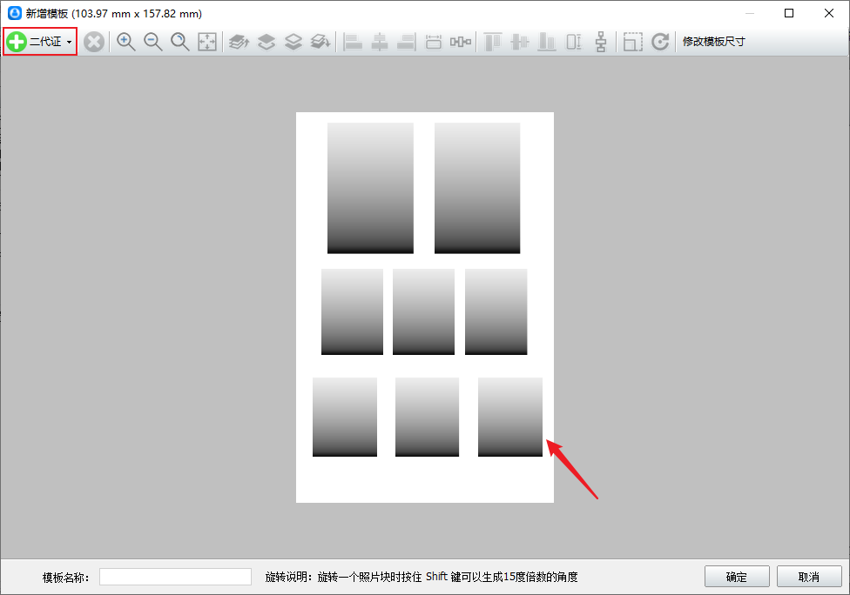Open the 二代证 dropdown arrow

coord(70,43)
